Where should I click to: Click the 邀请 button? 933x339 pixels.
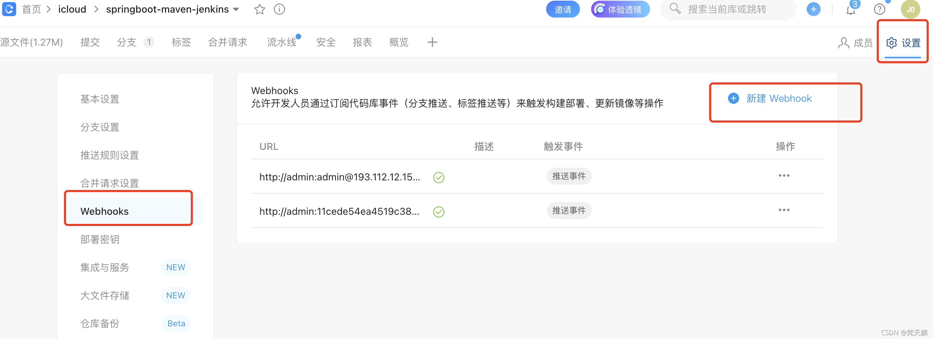coord(562,9)
